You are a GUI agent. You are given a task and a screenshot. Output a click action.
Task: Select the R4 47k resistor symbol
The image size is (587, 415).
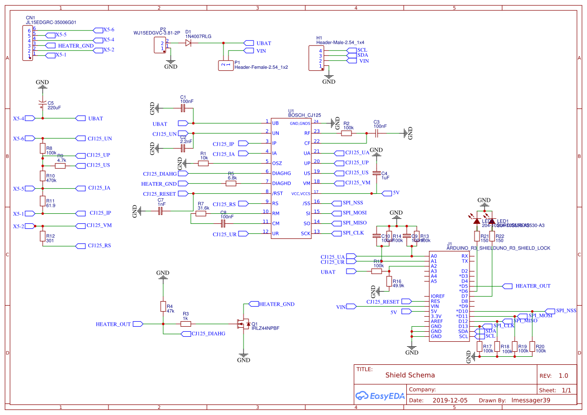point(163,307)
